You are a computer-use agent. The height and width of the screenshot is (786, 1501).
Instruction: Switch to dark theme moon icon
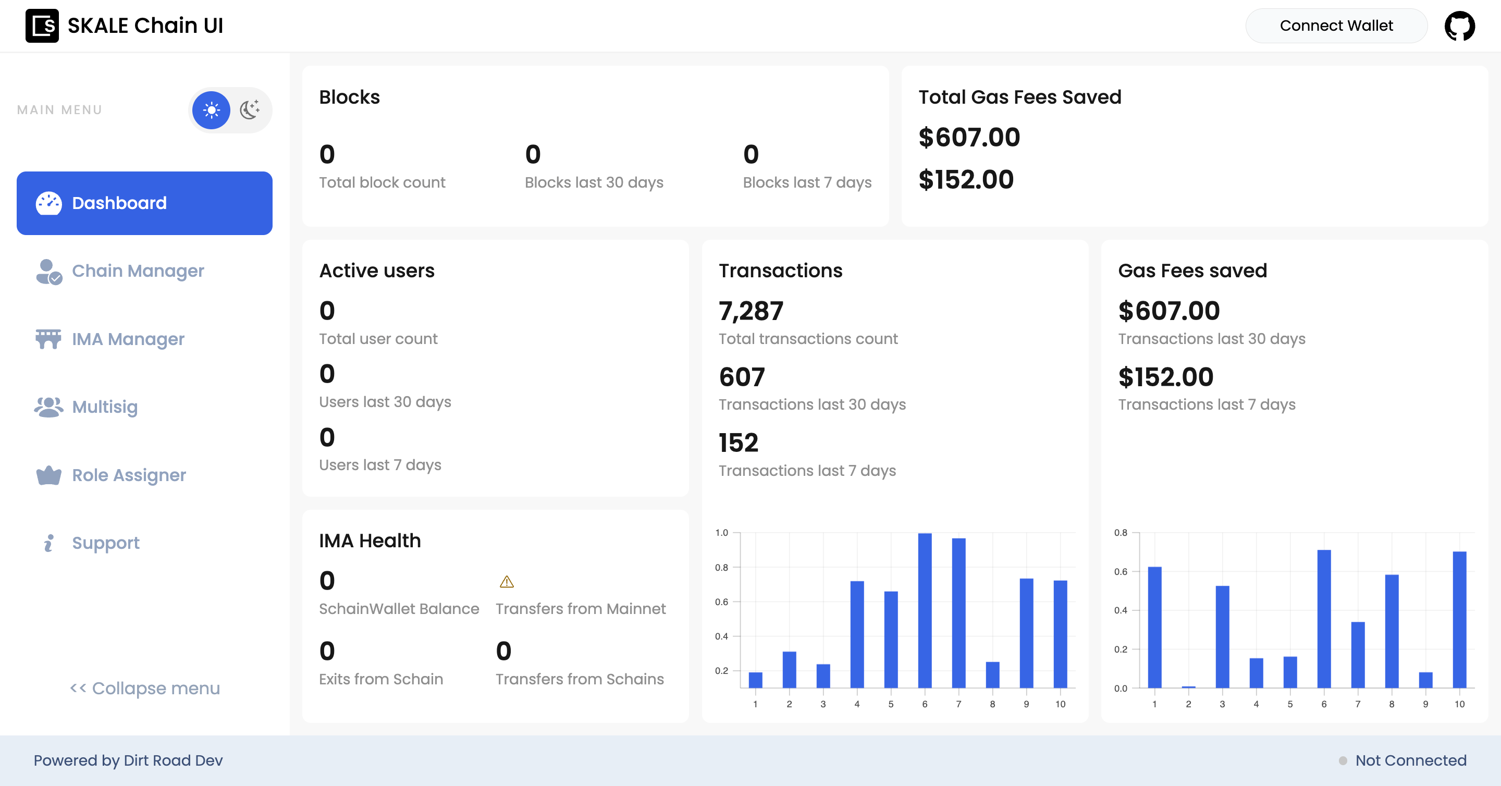tap(250, 109)
